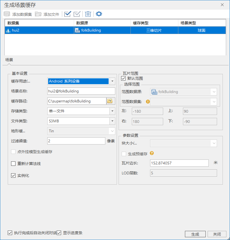Screen dimensions: 230x240
Task: Click the 数据源 column header
Action: click(x=102, y=23)
